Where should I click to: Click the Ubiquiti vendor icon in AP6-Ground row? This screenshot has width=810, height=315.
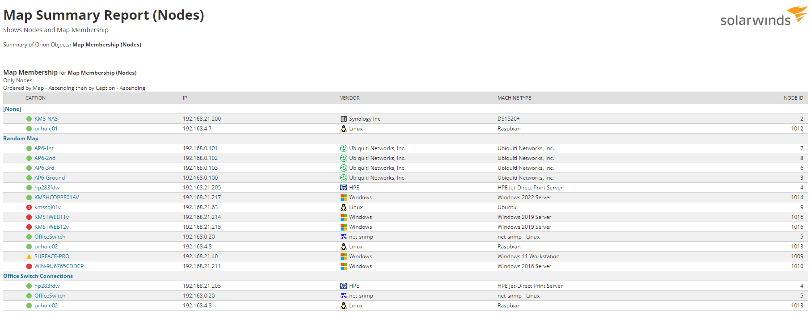point(344,178)
